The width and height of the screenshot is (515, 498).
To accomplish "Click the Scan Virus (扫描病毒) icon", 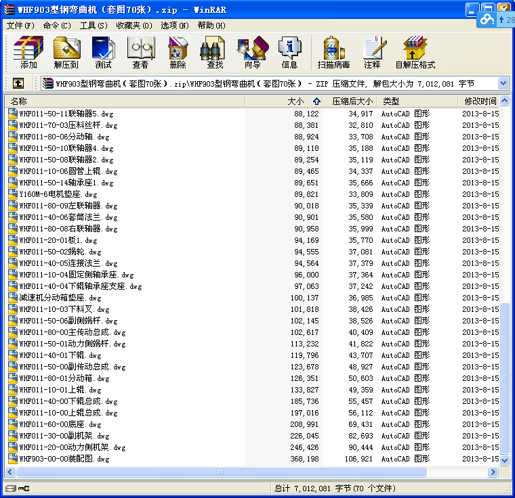I will 333,52.
